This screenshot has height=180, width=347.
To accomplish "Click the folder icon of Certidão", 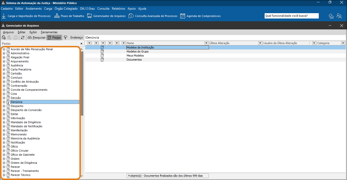I will point(8,74).
